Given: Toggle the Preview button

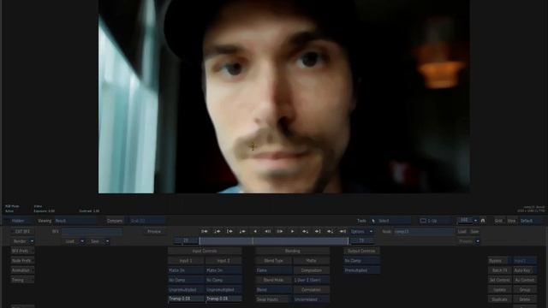Looking at the screenshot, I should tap(154, 232).
